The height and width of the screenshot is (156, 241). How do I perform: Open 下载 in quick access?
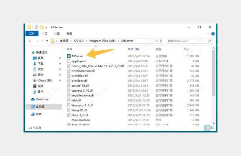(x=38, y=64)
